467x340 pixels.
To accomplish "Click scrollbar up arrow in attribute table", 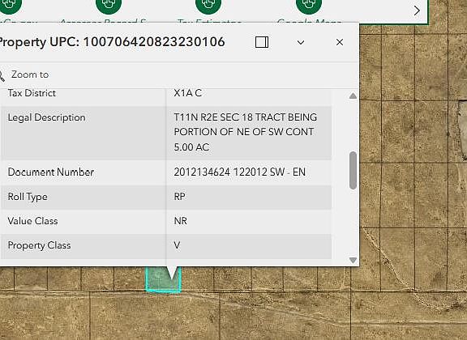I will pos(353,96).
